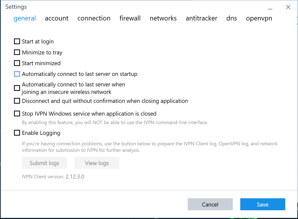Check Minimize to tray

coord(17,52)
